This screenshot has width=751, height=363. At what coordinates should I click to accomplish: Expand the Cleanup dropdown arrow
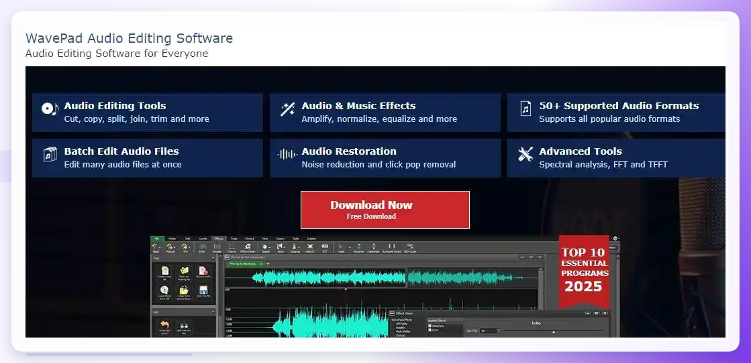299,247
